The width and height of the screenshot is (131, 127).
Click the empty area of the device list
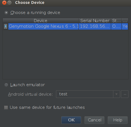coord(65,55)
